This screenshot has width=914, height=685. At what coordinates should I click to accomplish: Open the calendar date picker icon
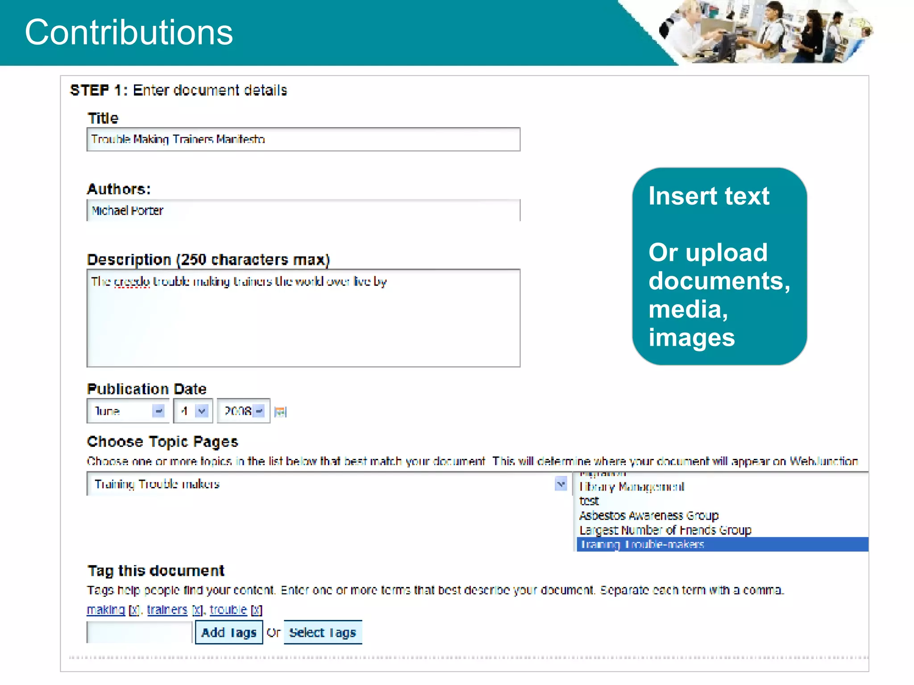click(280, 412)
